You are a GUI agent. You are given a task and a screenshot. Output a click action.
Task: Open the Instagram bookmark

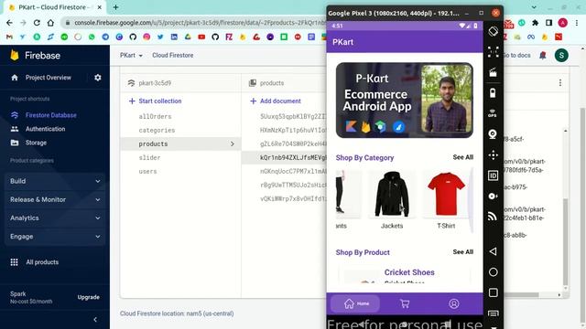tap(146, 37)
